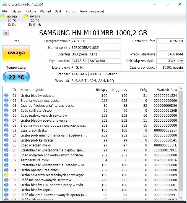Click blue status circle for attribute 08
The height and width of the screenshot is (203, 187).
coord(6,125)
